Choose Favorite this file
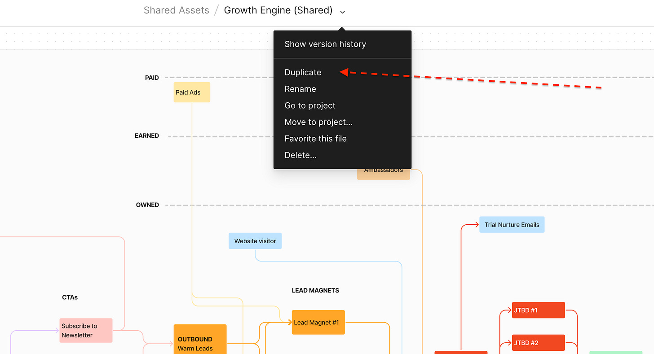Screen dimensions: 654x354 coord(342,139)
